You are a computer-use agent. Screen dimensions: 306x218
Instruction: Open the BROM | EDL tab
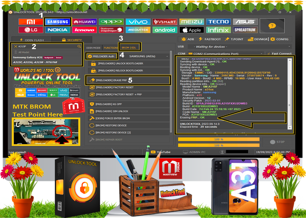129,47
